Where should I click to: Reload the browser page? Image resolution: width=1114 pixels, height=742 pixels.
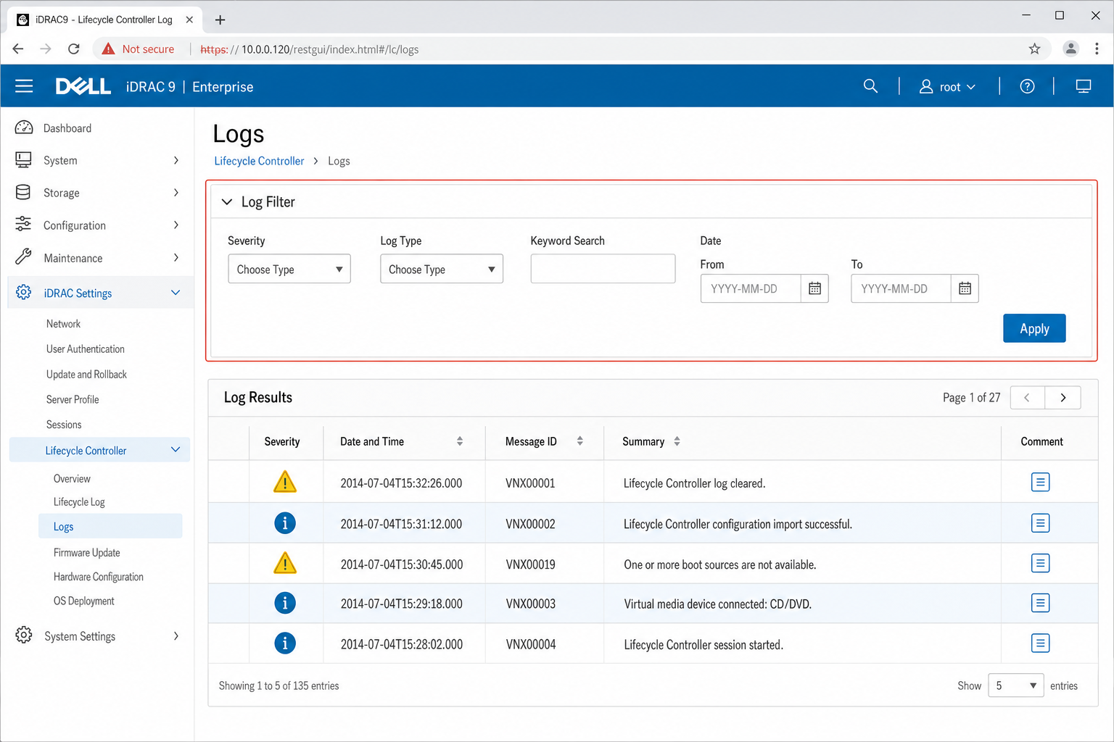(x=73, y=49)
